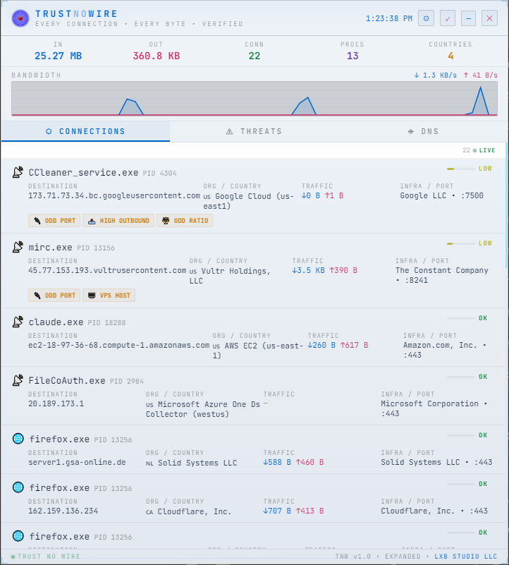Click the CCleaner_service.exe process icon
509x565 pixels.
tap(18, 172)
